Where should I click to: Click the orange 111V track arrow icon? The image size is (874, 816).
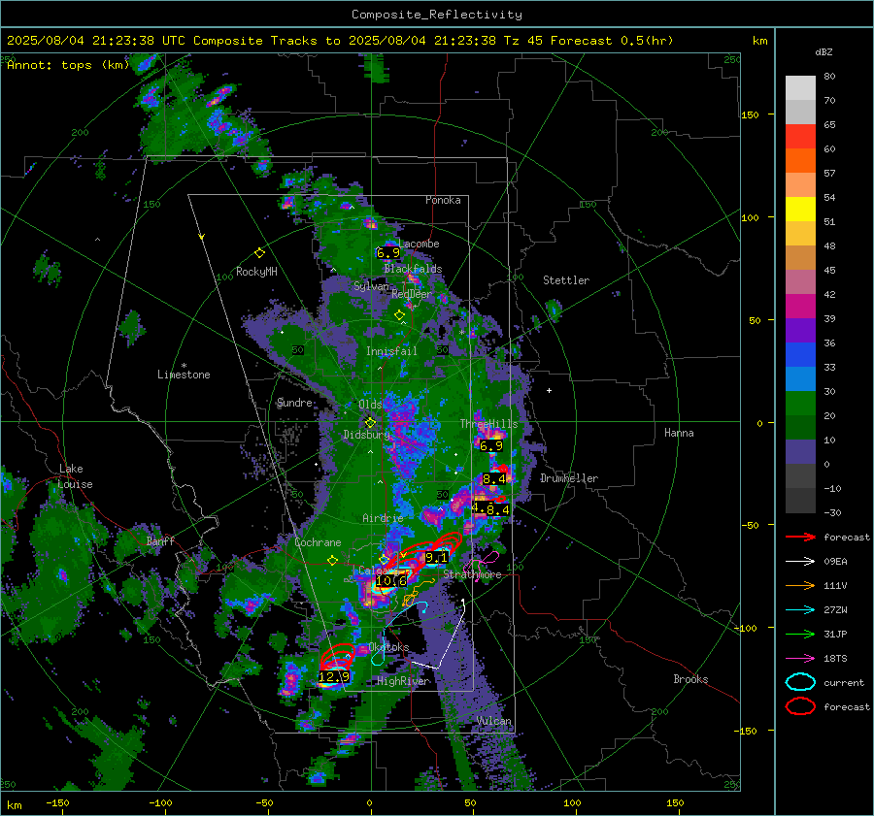point(800,585)
